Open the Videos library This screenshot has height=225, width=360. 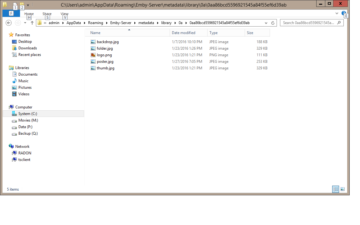pyautogui.click(x=24, y=94)
